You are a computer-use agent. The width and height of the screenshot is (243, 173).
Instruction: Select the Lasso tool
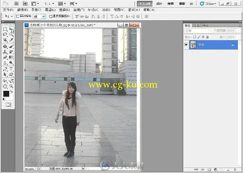(x=5, y=35)
